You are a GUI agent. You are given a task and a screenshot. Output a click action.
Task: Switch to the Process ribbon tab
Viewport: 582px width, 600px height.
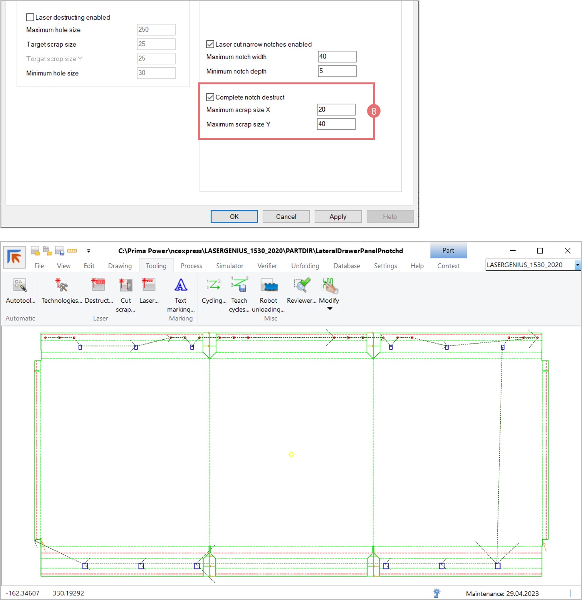[191, 266]
